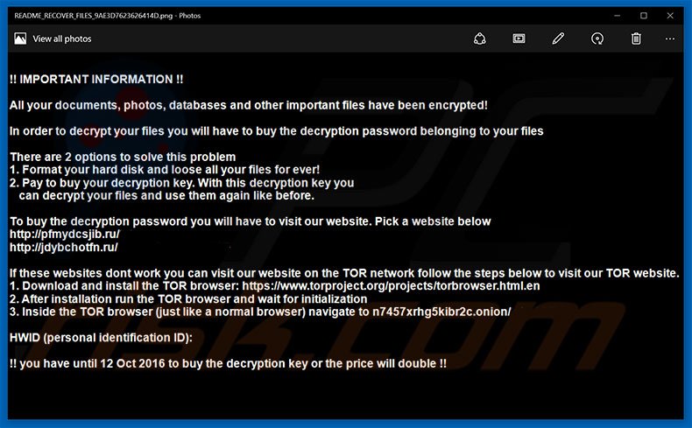Open the See more ellipsis menu
Viewport: 692px width, 428px height.
(x=670, y=39)
